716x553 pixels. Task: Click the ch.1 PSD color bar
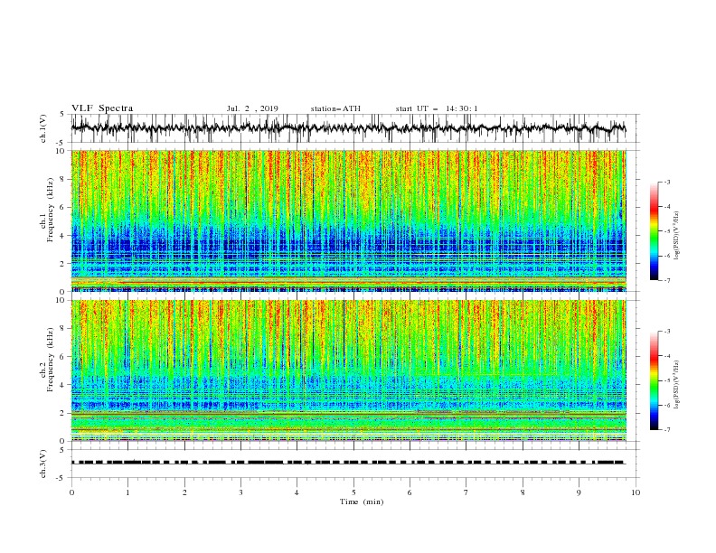654,231
